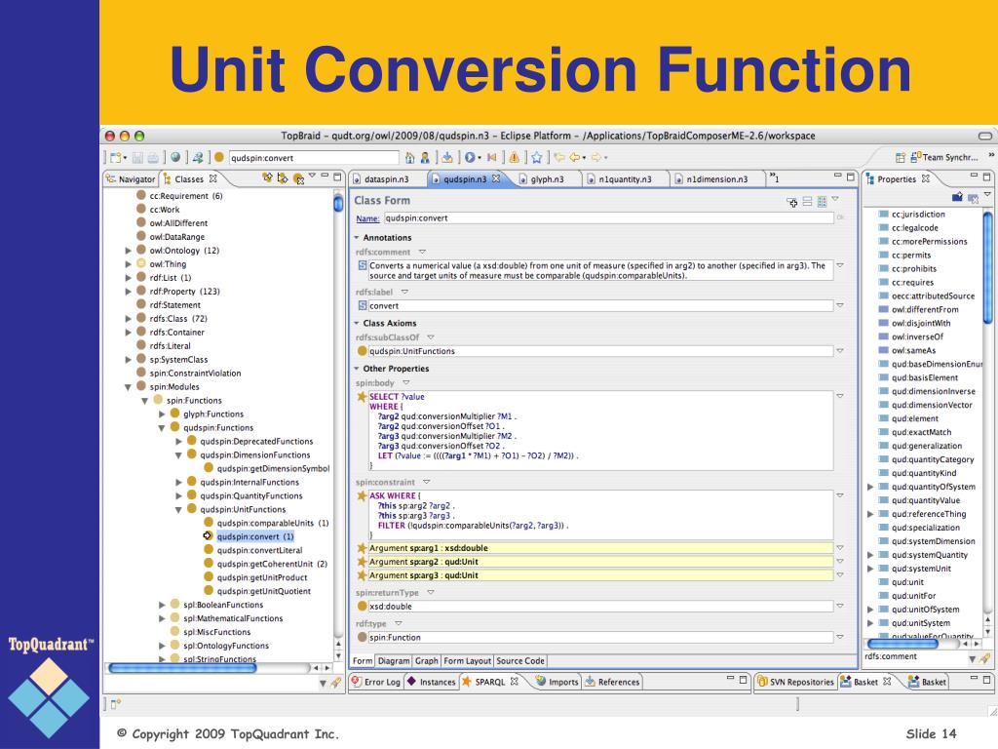Click add widget plus icon in Class Form header
The image size is (998, 749).
pyautogui.click(x=791, y=202)
